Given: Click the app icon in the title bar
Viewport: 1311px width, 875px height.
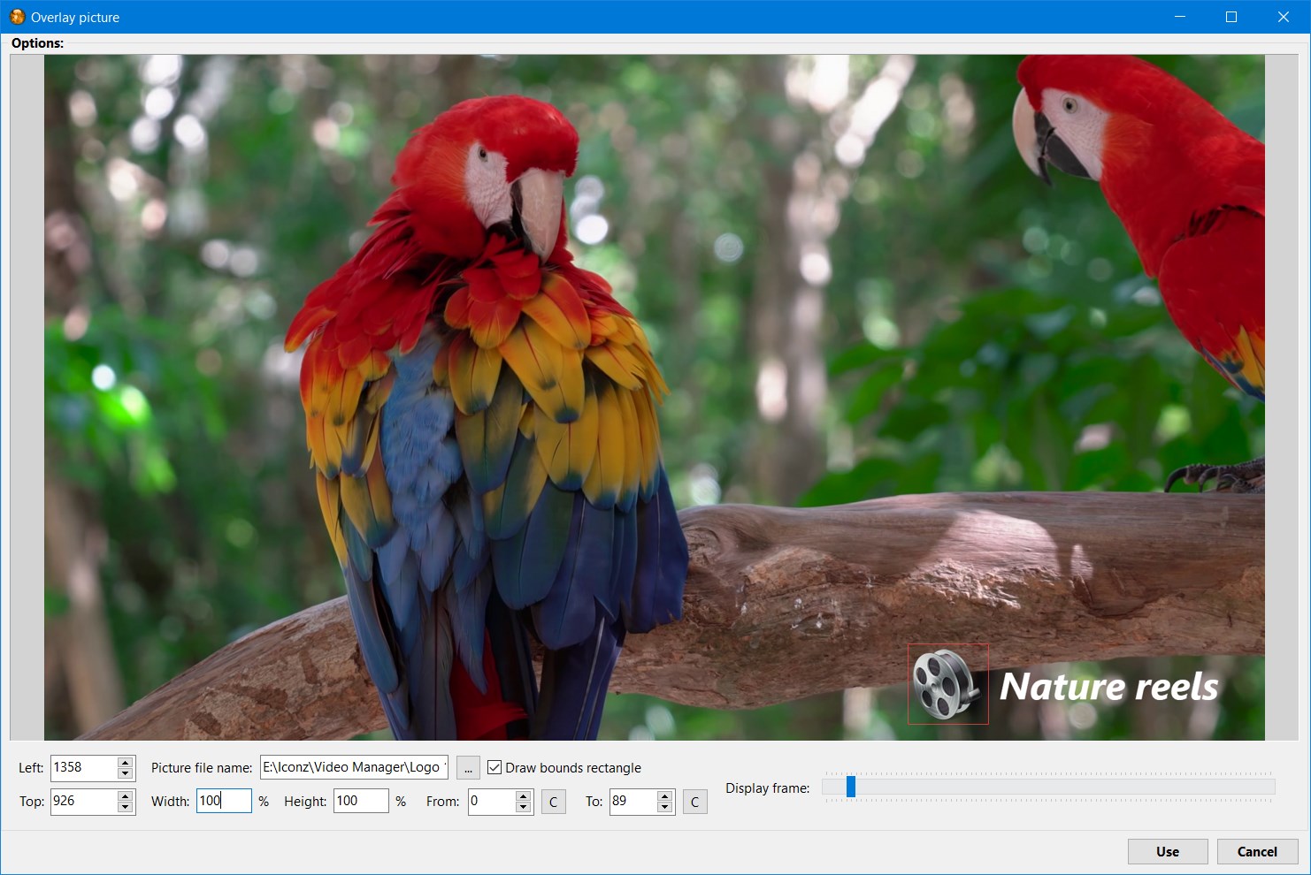Looking at the screenshot, I should 17,17.
